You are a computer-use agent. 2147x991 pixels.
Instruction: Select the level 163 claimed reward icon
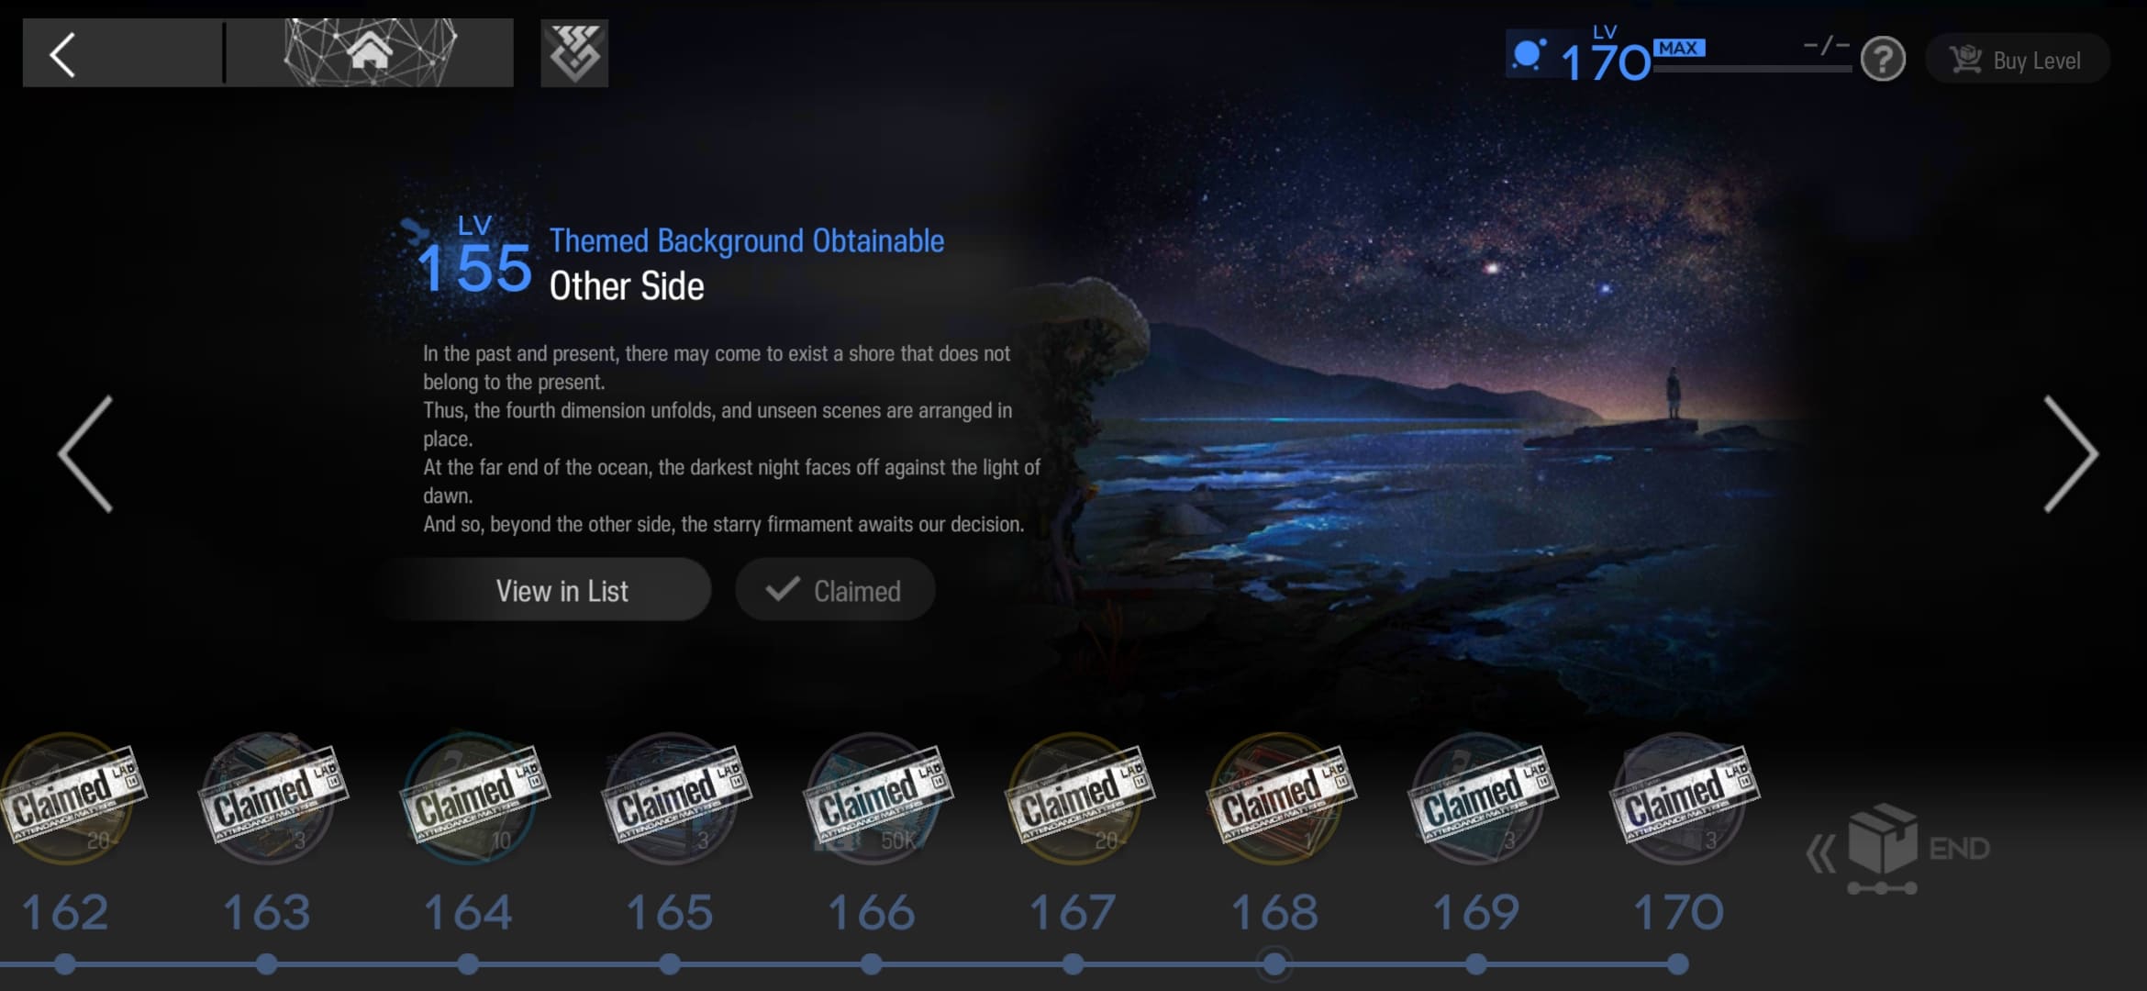[x=268, y=798]
